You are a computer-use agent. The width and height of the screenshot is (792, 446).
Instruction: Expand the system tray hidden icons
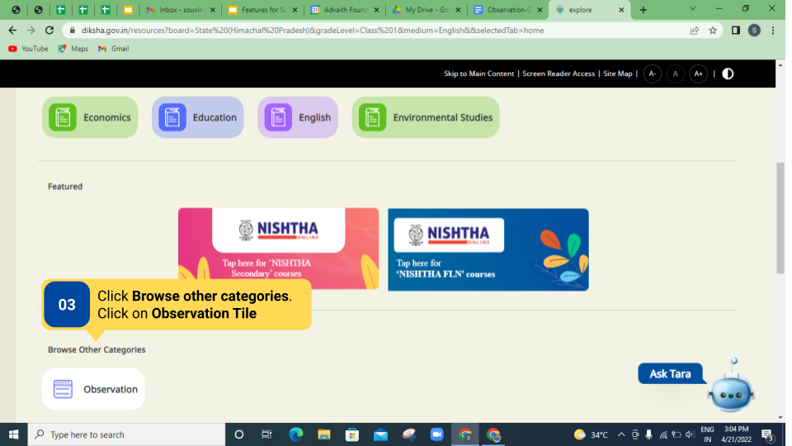click(621, 434)
